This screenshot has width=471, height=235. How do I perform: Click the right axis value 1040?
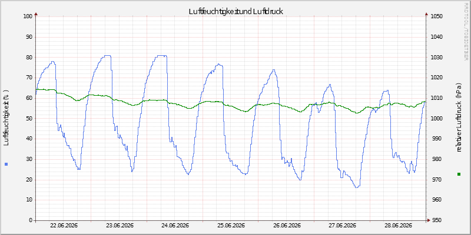[x=436, y=37]
